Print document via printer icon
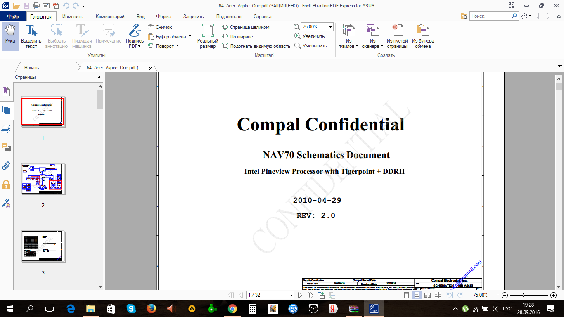The image size is (564, 317). tap(36, 5)
